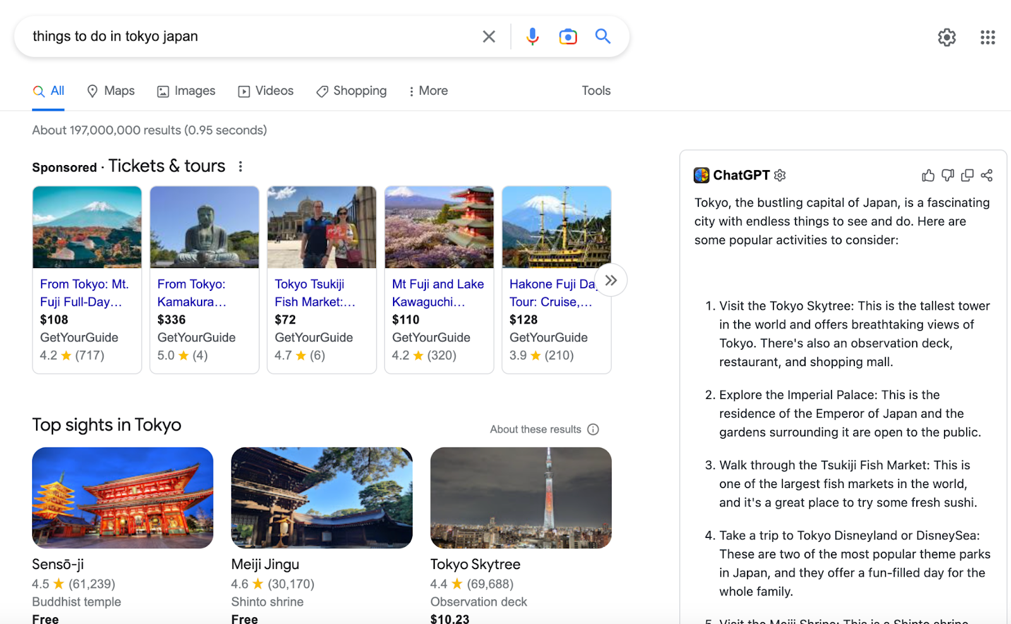This screenshot has height=624, width=1011.
Task: Select the Tokyo Skytree sight title
Action: (475, 565)
